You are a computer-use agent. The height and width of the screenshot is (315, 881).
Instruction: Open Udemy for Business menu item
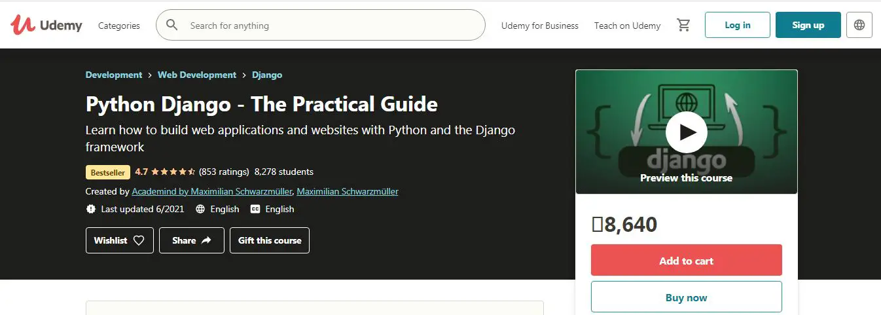(540, 26)
